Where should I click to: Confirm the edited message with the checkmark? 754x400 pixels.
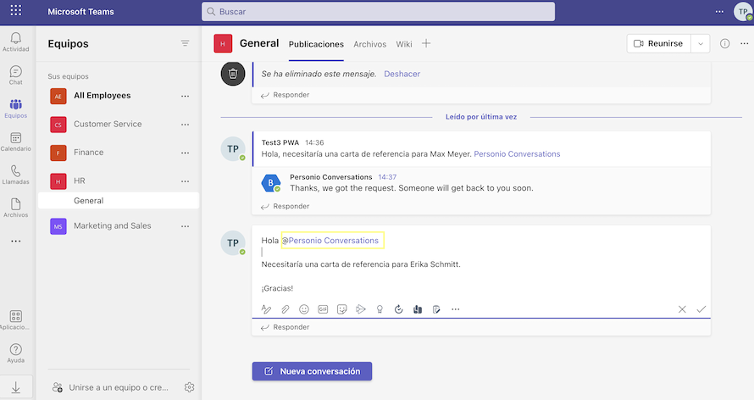tap(701, 309)
